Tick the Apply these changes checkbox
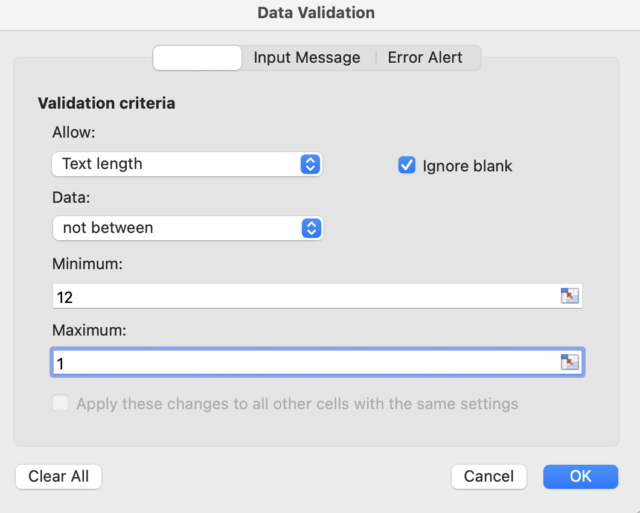The height and width of the screenshot is (513, 640). pyautogui.click(x=60, y=403)
